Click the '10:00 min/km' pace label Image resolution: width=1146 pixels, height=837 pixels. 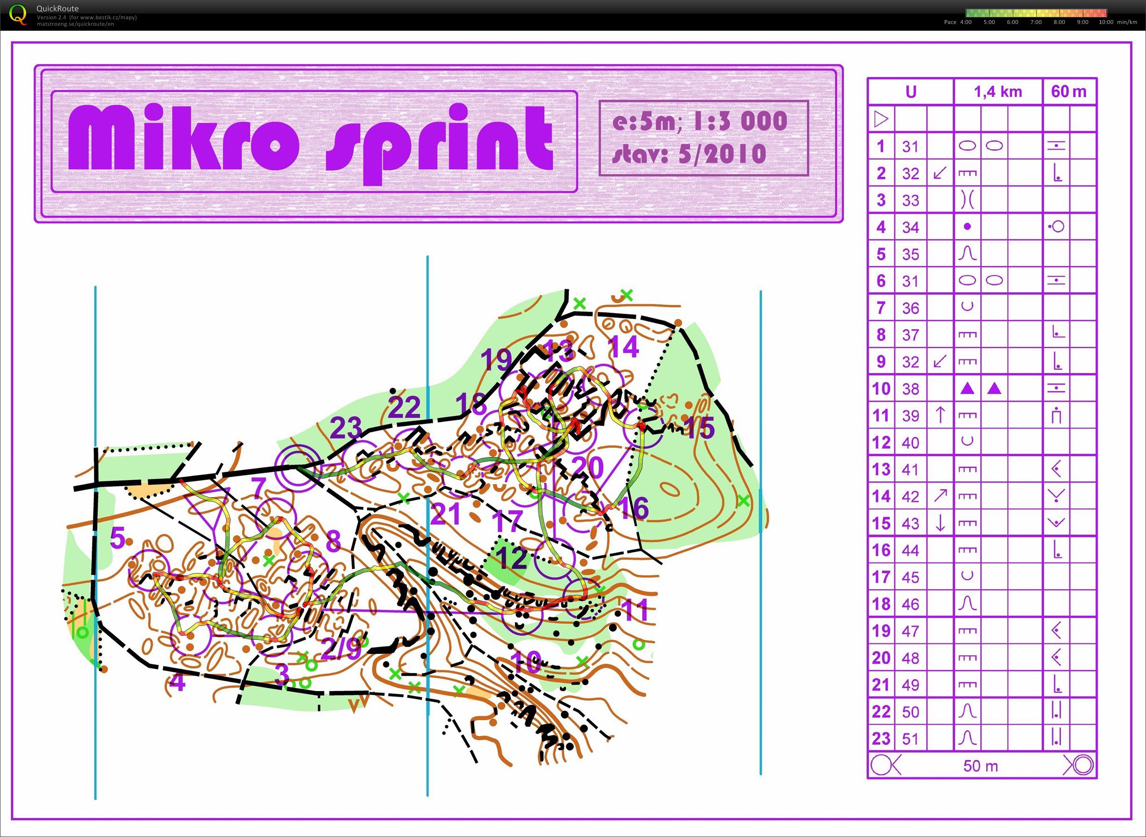[1118, 22]
